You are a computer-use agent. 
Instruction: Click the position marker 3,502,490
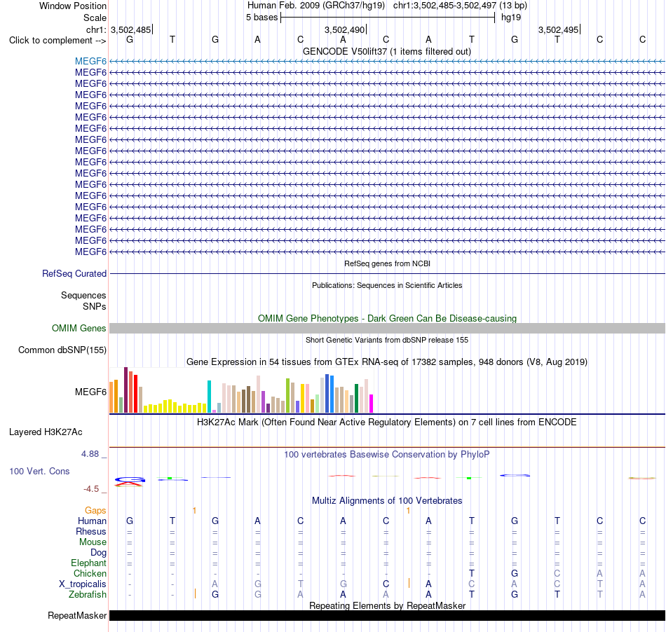point(344,29)
